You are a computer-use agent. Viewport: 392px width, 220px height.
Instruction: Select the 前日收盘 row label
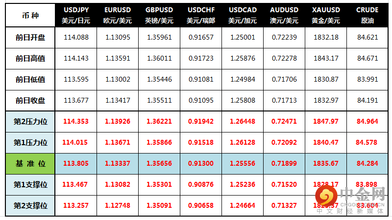(x=30, y=101)
